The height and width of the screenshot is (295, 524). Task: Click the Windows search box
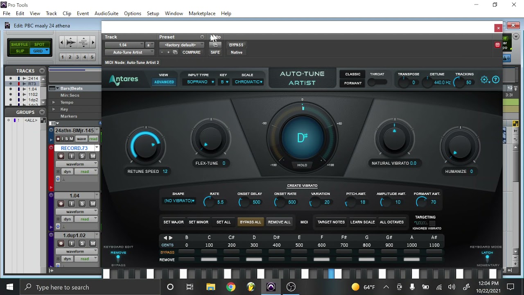[89, 287]
